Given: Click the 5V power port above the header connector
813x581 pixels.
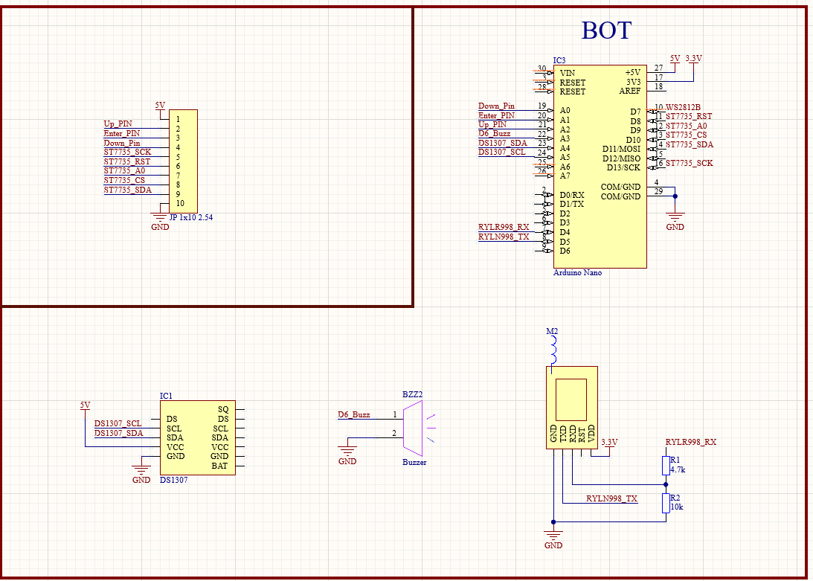Looking at the screenshot, I should click(160, 106).
